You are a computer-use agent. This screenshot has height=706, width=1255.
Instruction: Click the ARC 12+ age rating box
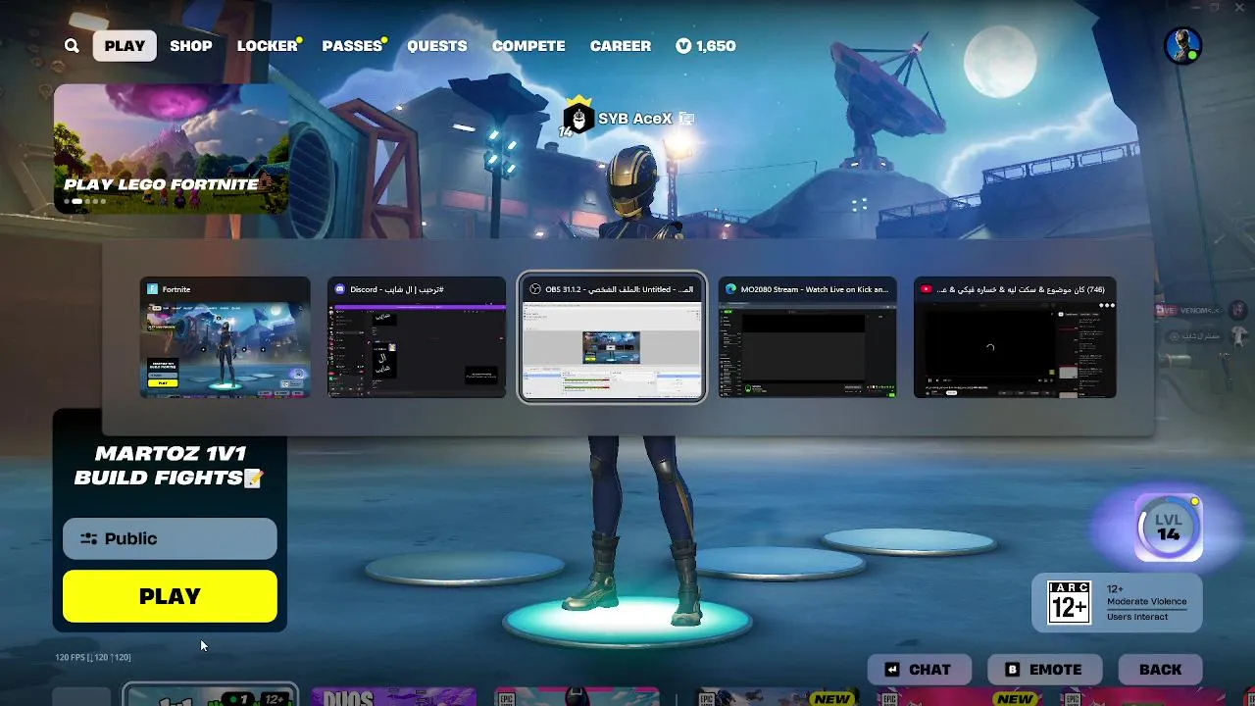coord(1117,602)
